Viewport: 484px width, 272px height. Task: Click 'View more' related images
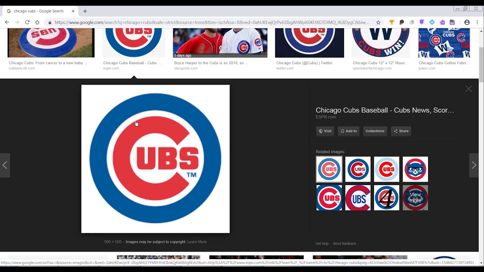click(x=416, y=198)
